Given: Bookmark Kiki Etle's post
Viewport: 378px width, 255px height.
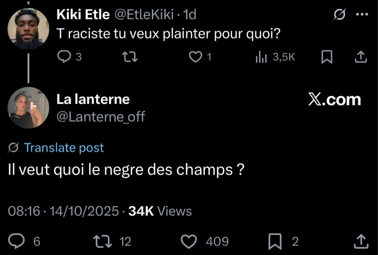Looking at the screenshot, I should 327,56.
